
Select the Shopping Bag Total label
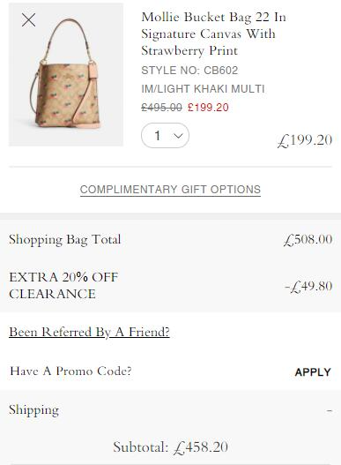click(x=65, y=239)
